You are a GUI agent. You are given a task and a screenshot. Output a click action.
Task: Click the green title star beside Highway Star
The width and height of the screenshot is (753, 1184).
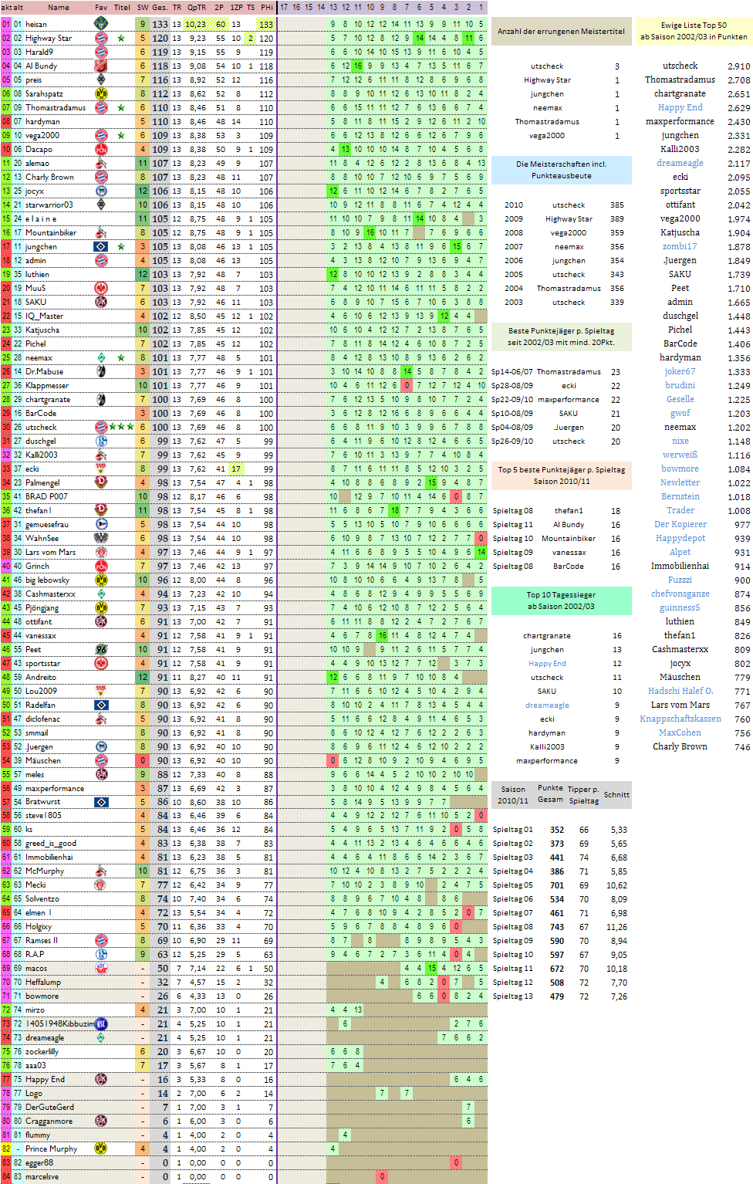pyautogui.click(x=121, y=38)
